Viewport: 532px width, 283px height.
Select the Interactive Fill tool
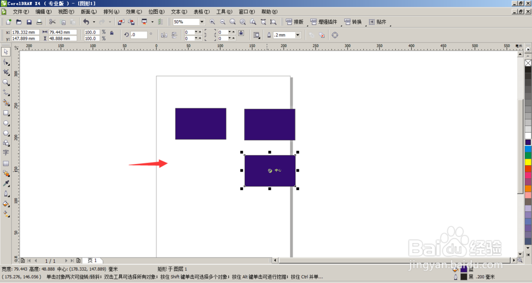coord(6,214)
